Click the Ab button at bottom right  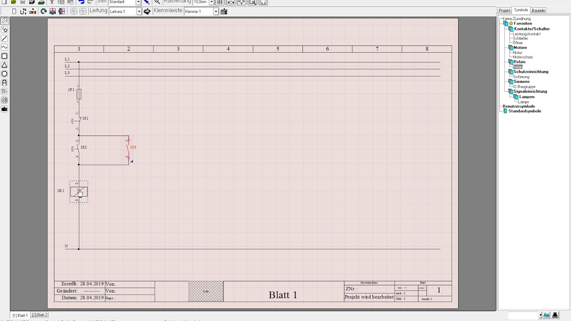[x=546, y=315]
